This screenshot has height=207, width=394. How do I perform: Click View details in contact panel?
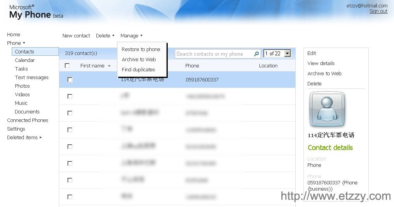coord(321,63)
